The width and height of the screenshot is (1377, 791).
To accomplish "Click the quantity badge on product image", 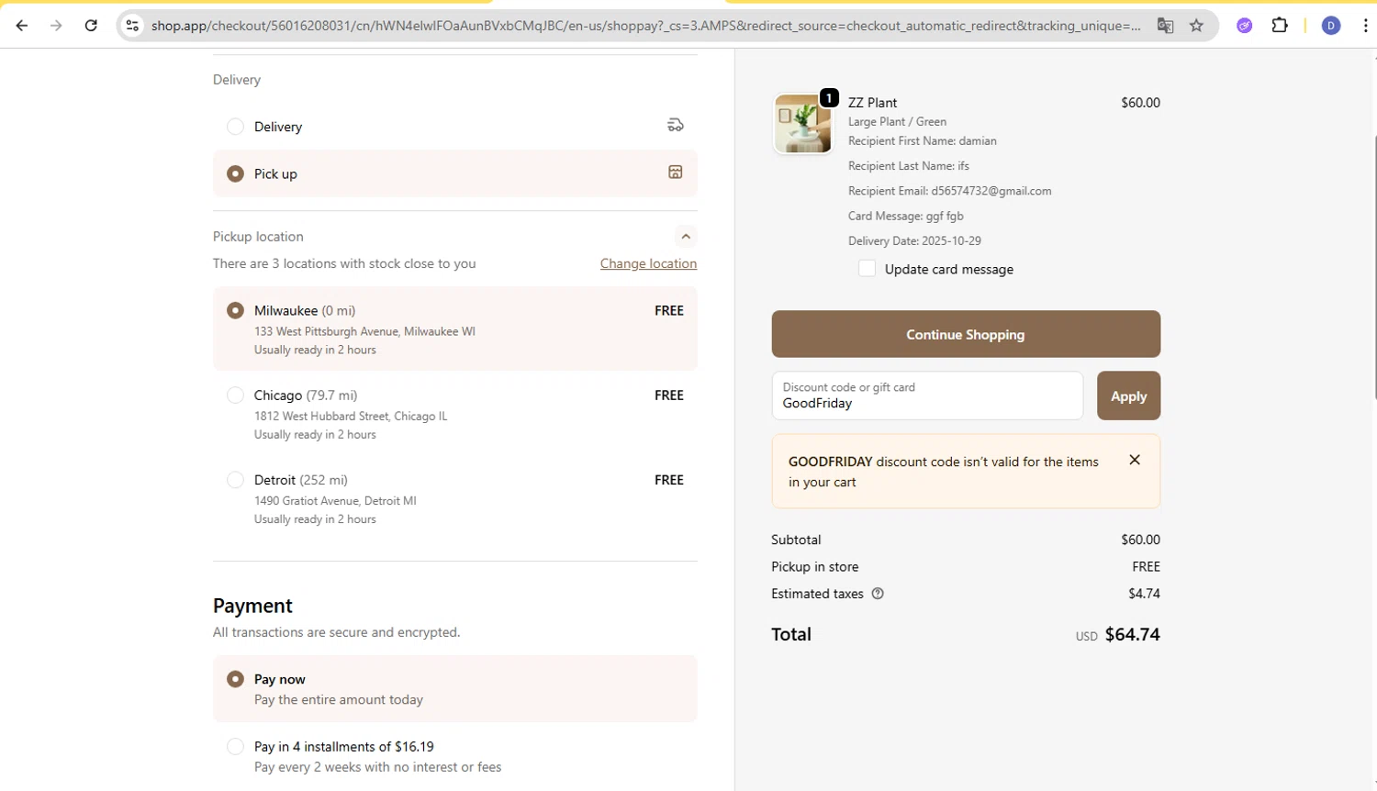I will (829, 97).
